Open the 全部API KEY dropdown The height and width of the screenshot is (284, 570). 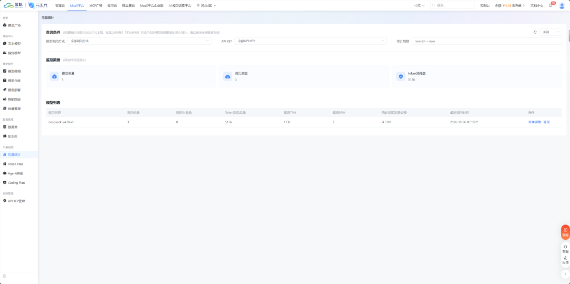(x=310, y=41)
